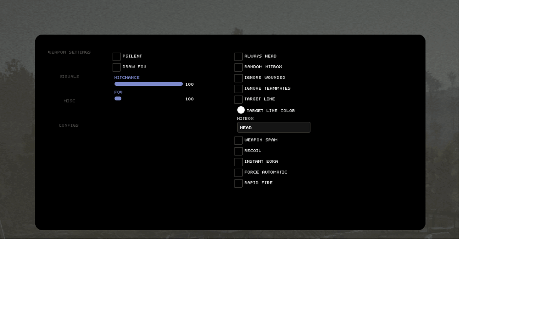Check the Always Head option

[x=238, y=57]
